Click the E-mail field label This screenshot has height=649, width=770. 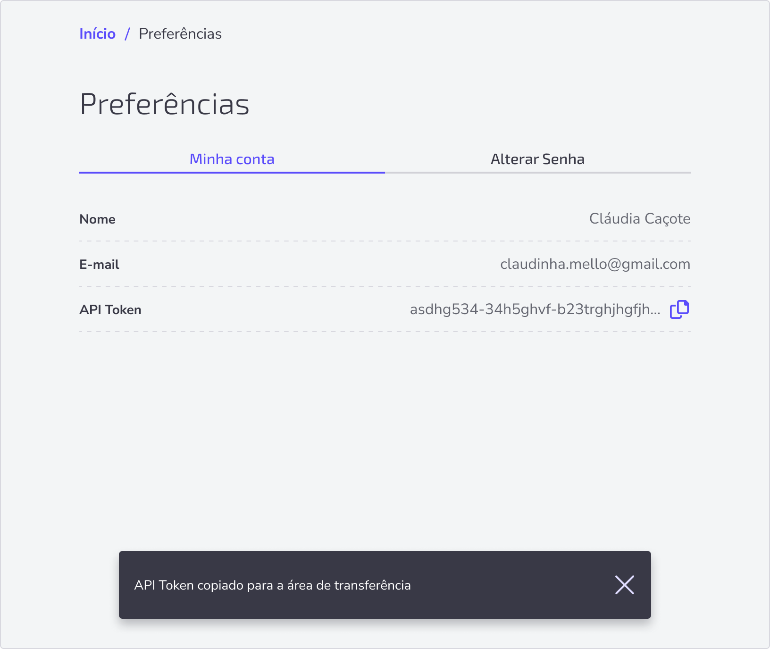100,265
